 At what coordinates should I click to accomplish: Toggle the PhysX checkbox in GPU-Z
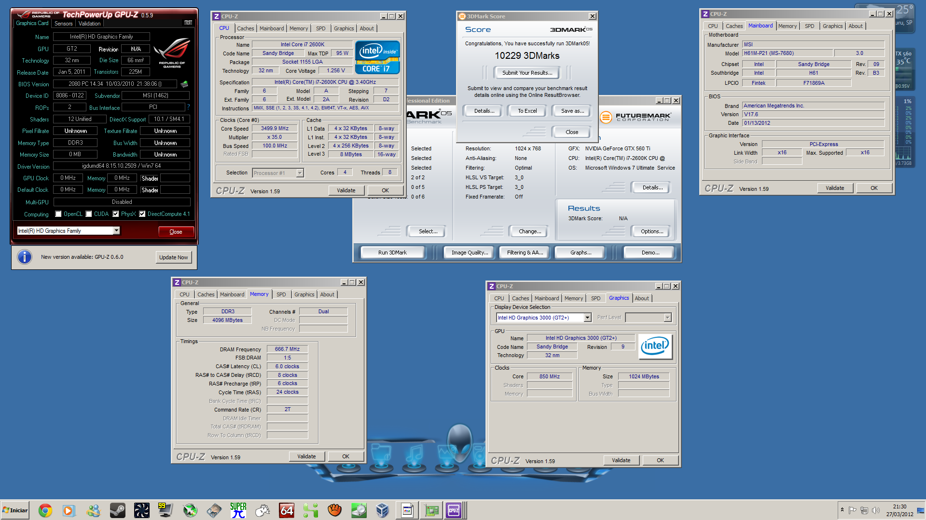[116, 214]
